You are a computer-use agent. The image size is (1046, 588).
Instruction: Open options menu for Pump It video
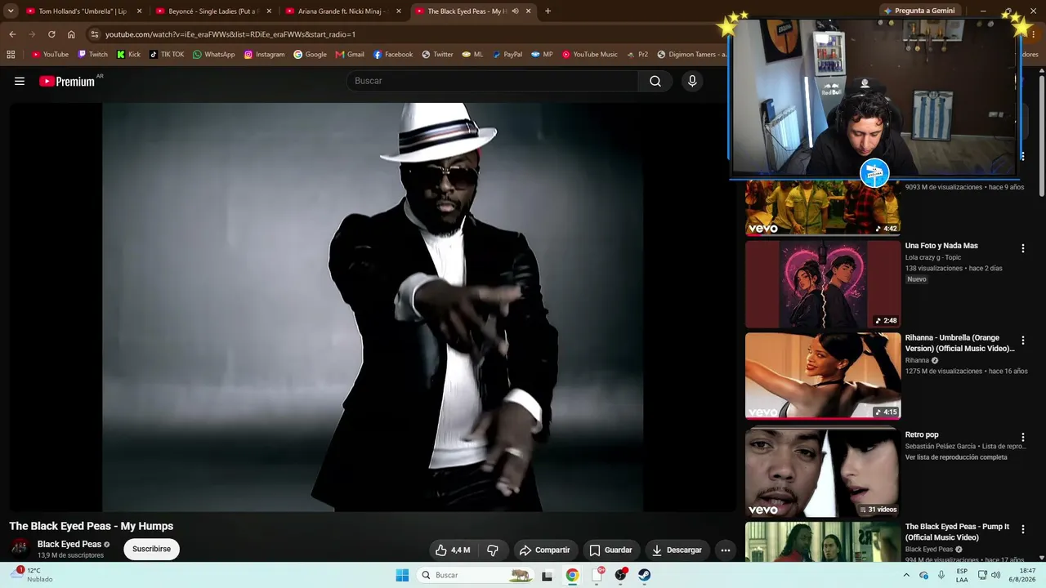[x=1022, y=529]
